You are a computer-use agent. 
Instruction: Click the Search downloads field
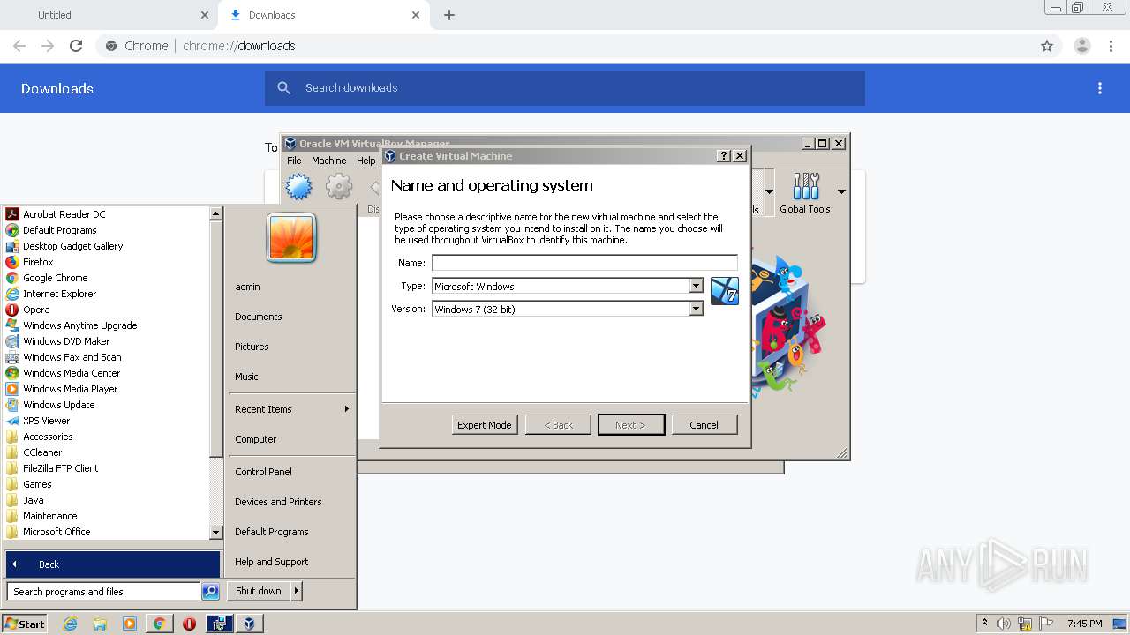click(x=565, y=88)
